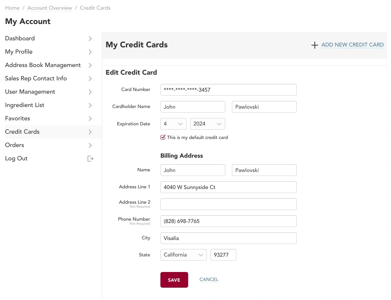Click the empty Address Line 2 field
This screenshot has width=391, height=300.
point(228,204)
